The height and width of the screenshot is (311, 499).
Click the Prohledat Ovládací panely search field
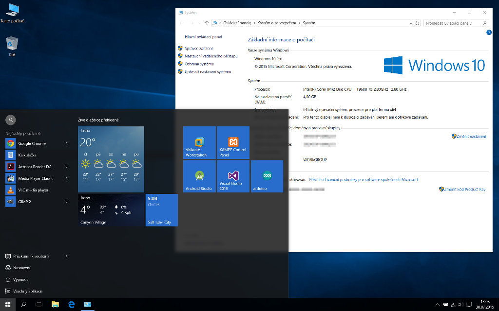(x=456, y=23)
